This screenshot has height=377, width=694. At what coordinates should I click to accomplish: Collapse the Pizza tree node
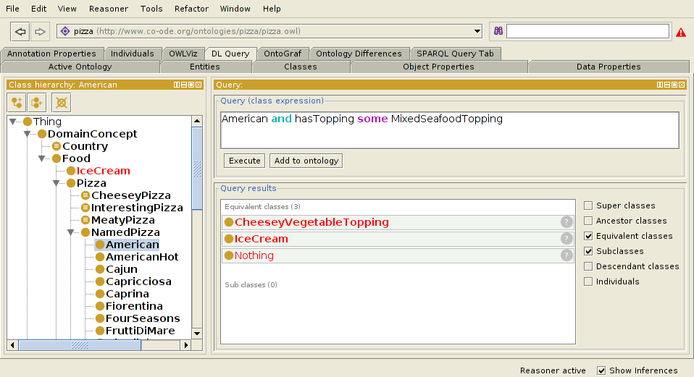click(x=57, y=183)
